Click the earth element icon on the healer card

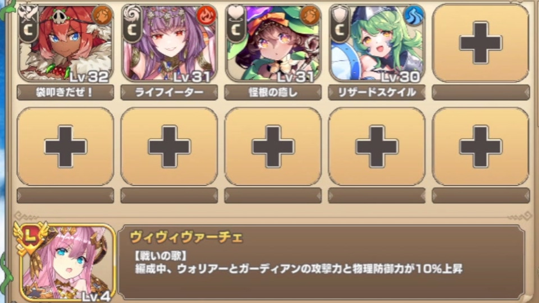click(310, 16)
